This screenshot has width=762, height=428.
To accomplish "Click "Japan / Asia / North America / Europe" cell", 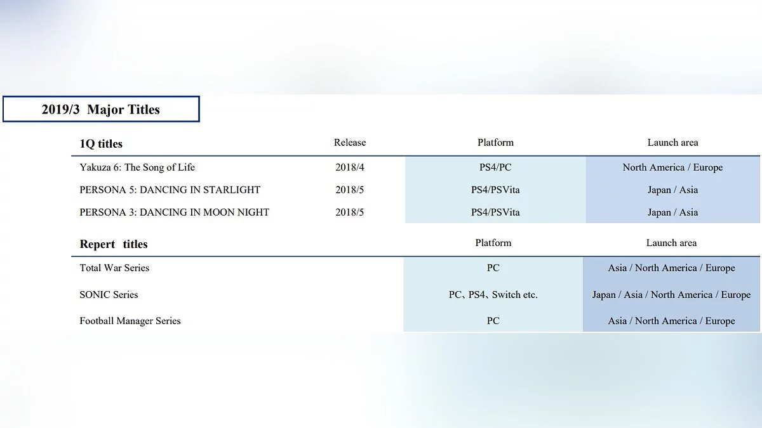I will (x=671, y=295).
